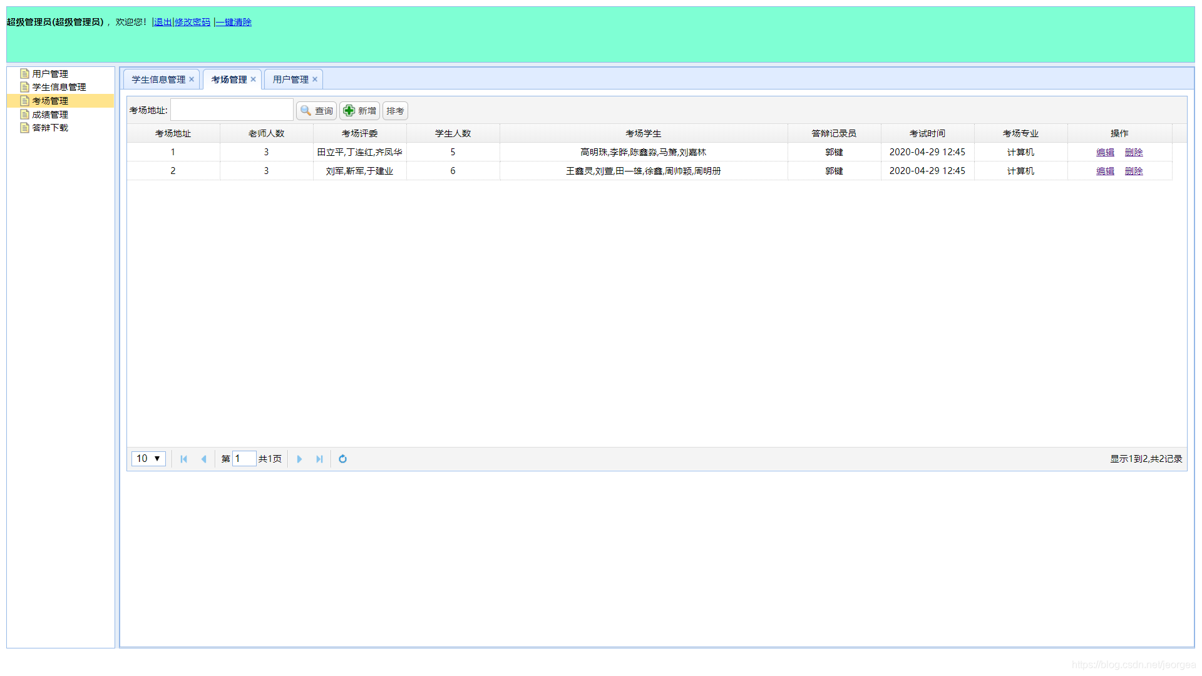Click the 共1页 page count text
Viewport: 1202px width, 676px height.
(270, 459)
